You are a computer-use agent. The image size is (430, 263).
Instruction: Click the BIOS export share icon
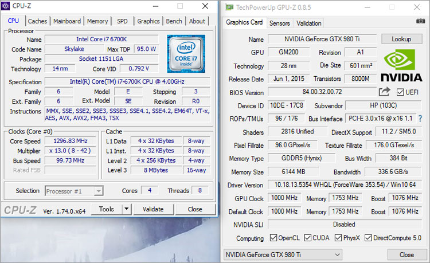(384, 92)
